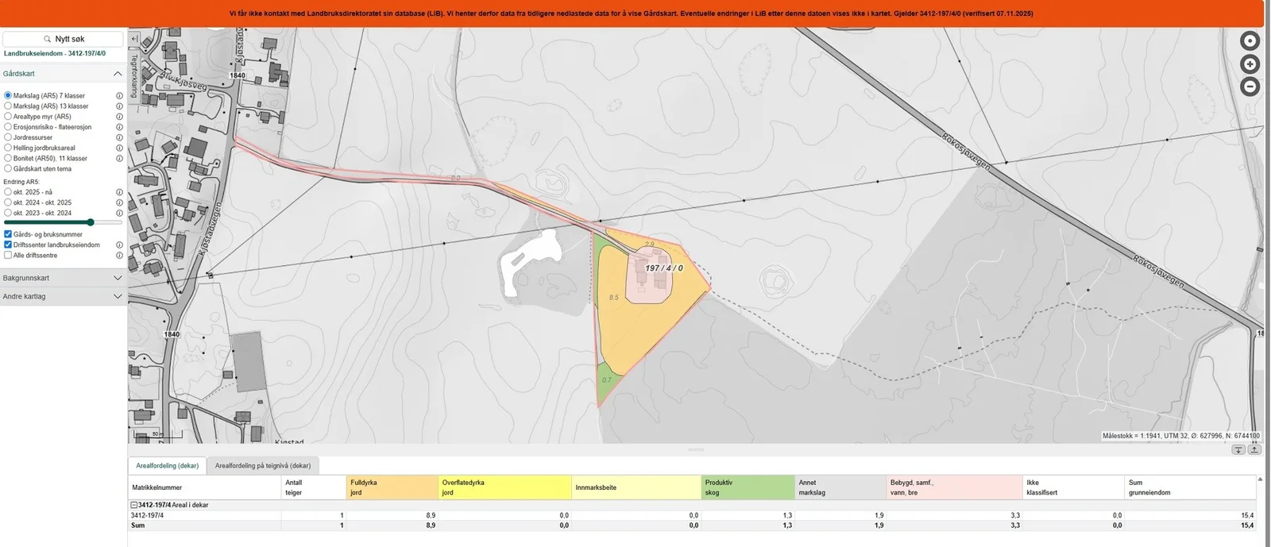Switch to Arealfordeling på teignivå (dekar) tab
The width and height of the screenshot is (1271, 547).
click(263, 466)
